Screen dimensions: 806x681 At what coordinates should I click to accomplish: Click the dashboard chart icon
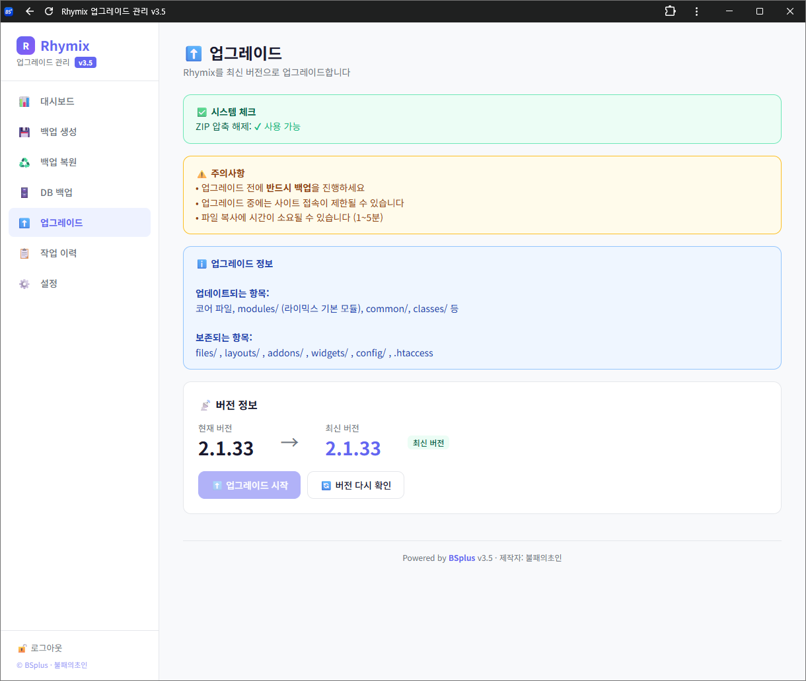[x=24, y=102]
